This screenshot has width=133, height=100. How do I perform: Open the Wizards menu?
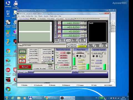pos(40,16)
